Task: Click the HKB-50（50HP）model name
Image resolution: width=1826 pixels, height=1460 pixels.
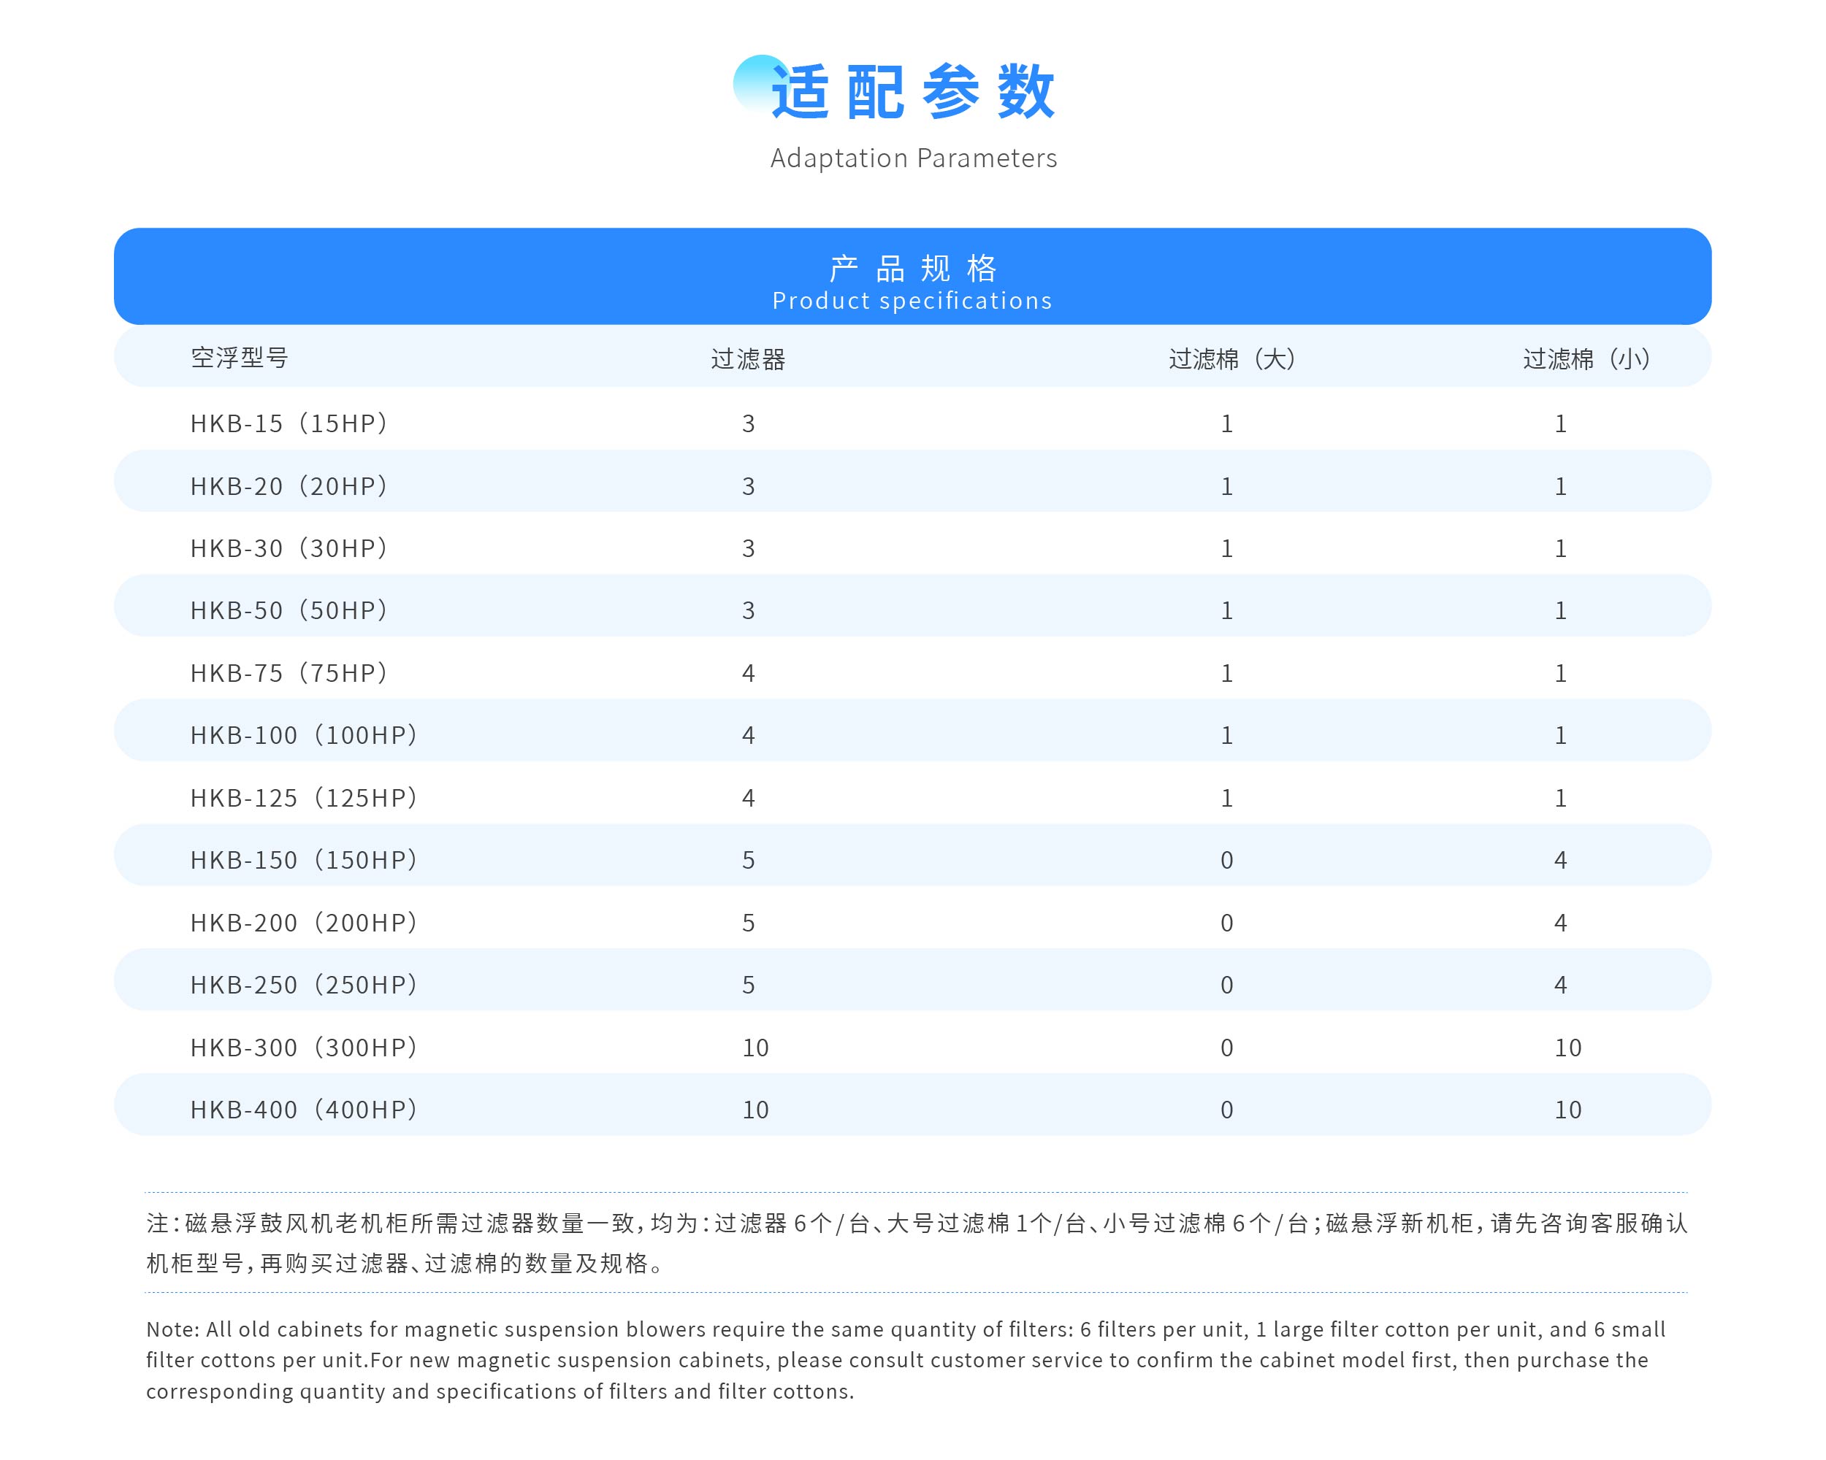Action: tap(289, 610)
